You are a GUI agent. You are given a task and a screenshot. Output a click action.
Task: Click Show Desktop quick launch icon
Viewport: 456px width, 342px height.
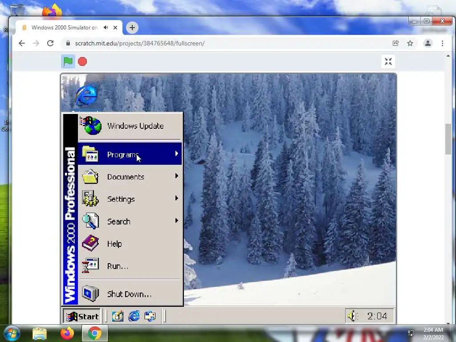[118, 316]
